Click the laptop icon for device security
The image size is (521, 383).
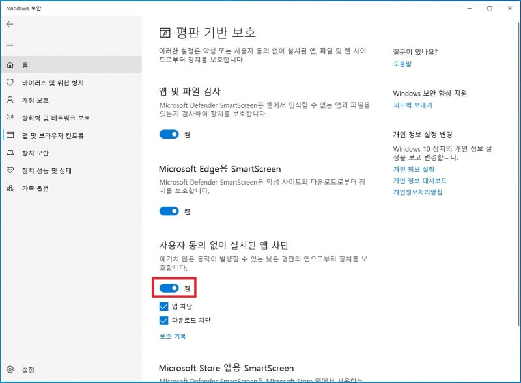click(x=10, y=153)
